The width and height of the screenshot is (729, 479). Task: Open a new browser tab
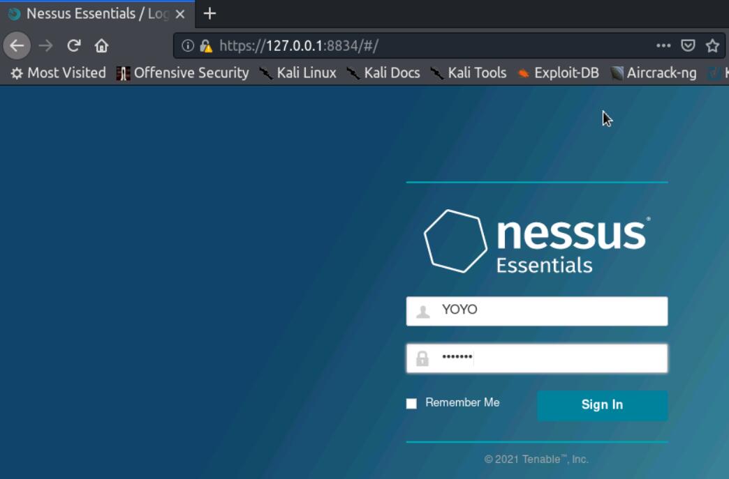209,13
